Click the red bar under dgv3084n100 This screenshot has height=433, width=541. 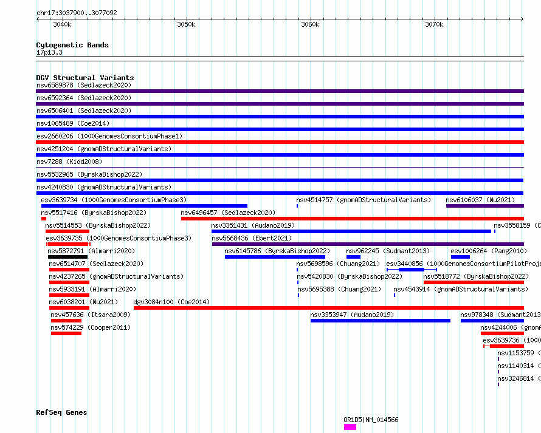329,308
